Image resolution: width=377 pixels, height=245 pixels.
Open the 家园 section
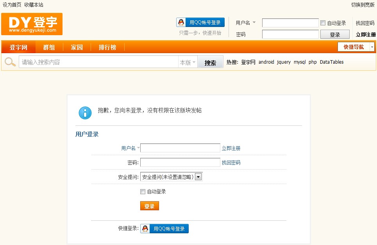[77, 46]
